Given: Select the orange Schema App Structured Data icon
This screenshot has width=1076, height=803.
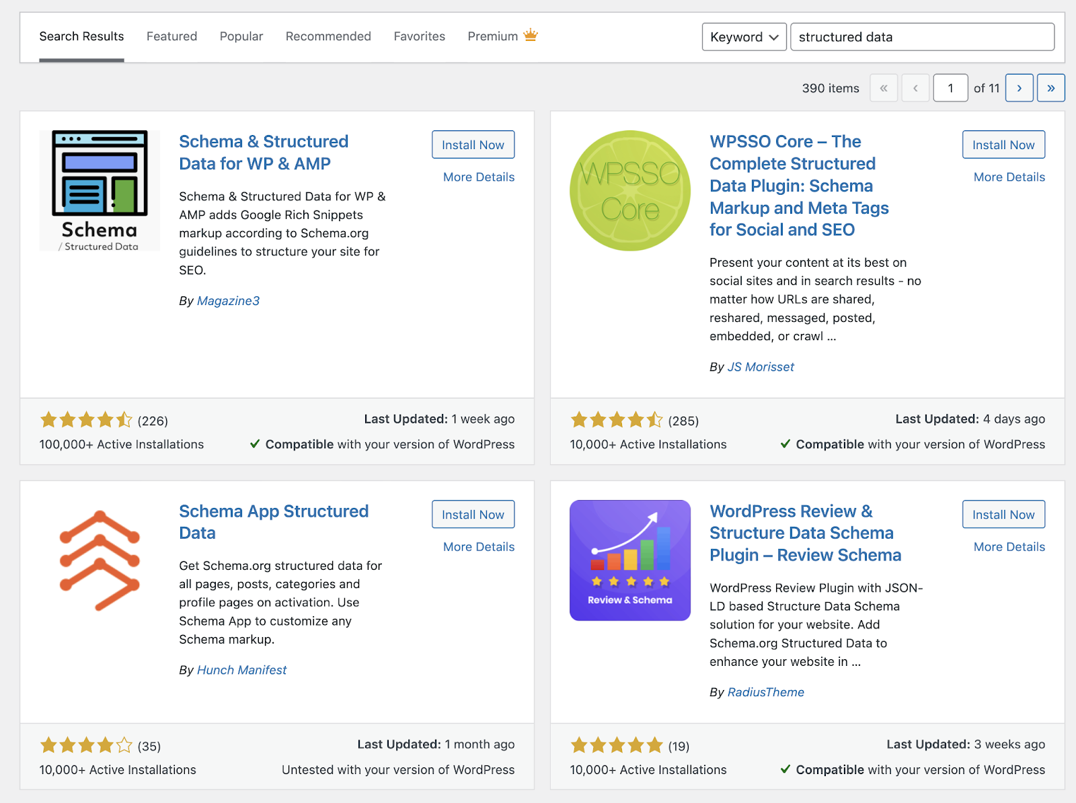Looking at the screenshot, I should 99,560.
